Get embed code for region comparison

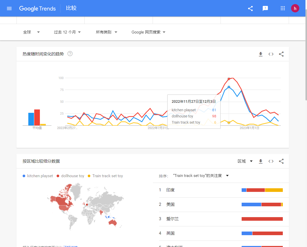pyautogui.click(x=271, y=161)
